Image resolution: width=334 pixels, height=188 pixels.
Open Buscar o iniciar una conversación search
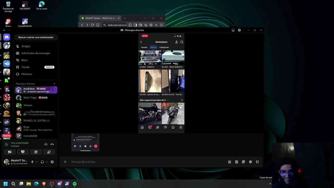pos(36,37)
